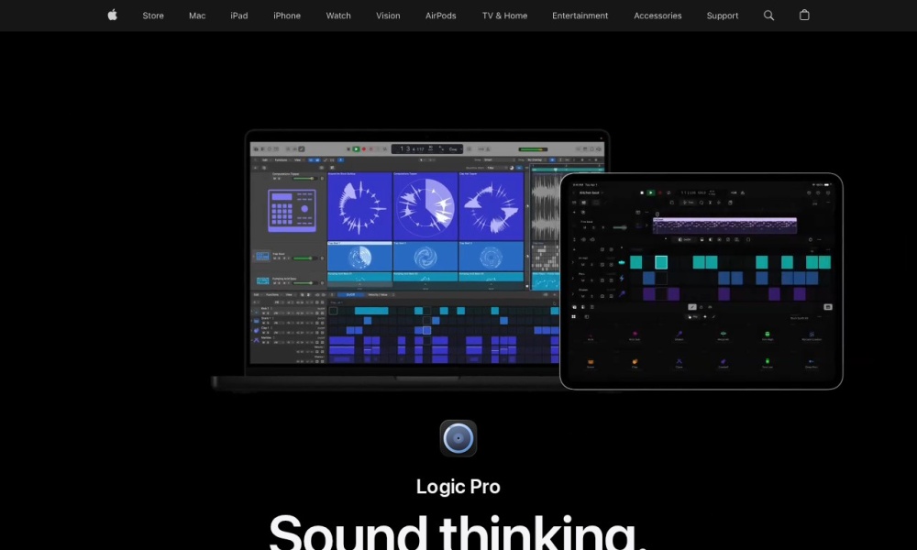Open the Watch menu item
This screenshot has height=550, width=917.
coord(338,16)
